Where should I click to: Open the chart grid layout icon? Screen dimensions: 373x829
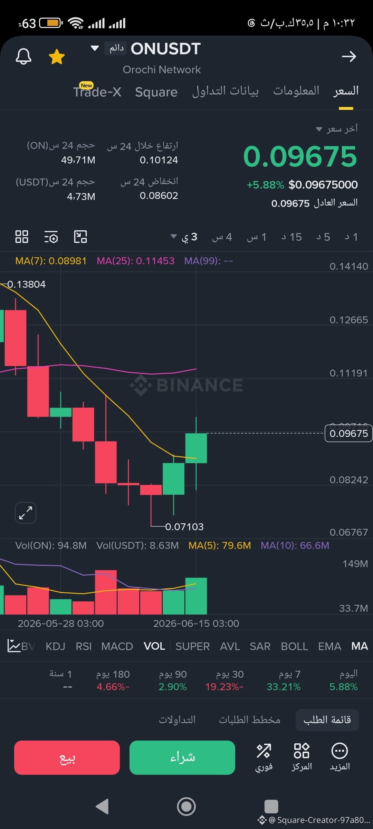tap(22, 237)
